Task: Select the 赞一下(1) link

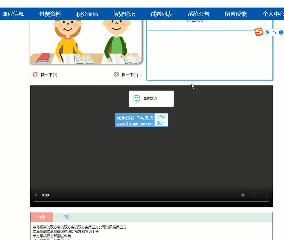Action: pos(49,75)
